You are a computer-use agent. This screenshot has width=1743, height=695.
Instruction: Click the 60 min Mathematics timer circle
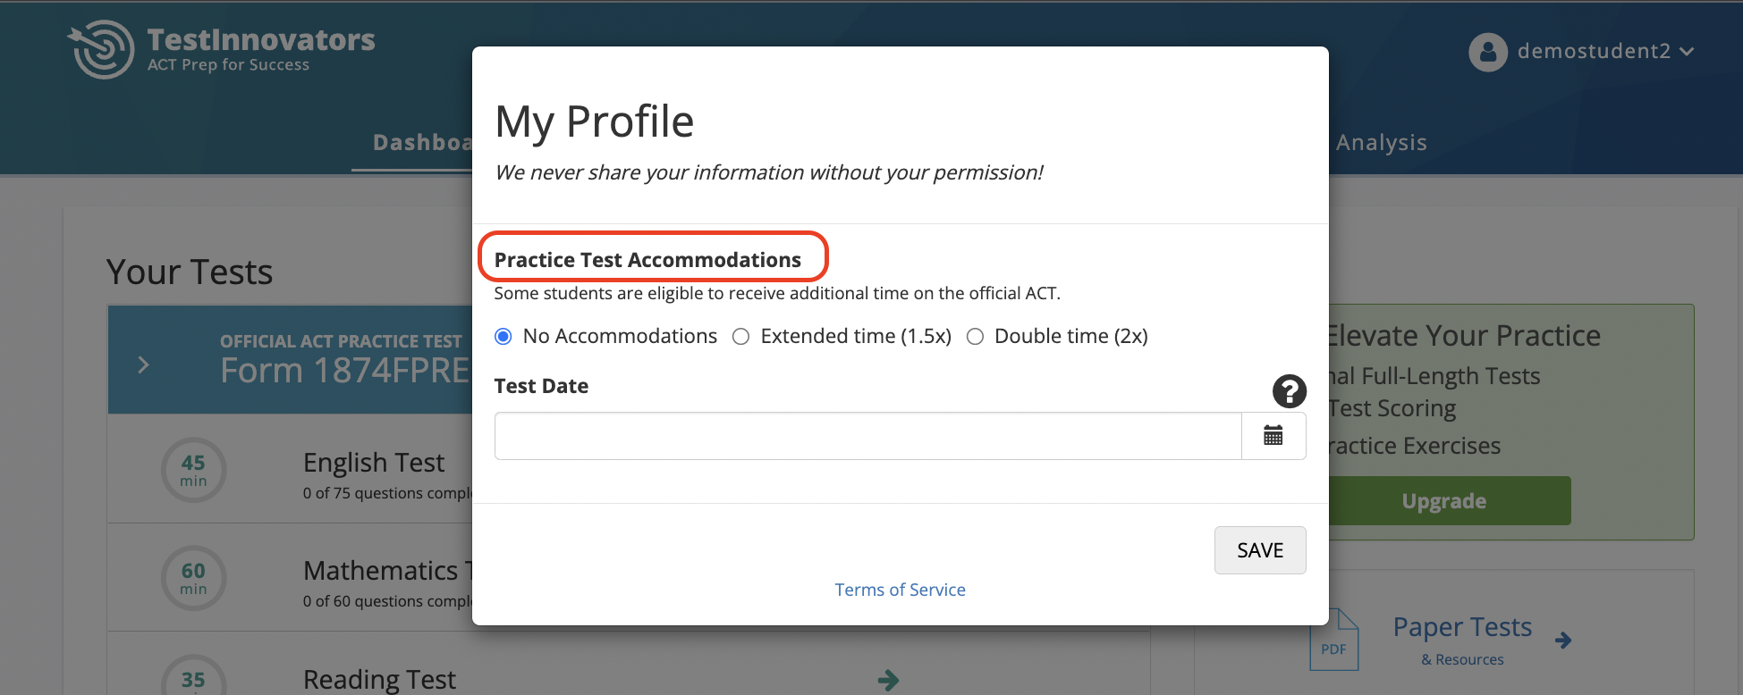coord(193,578)
